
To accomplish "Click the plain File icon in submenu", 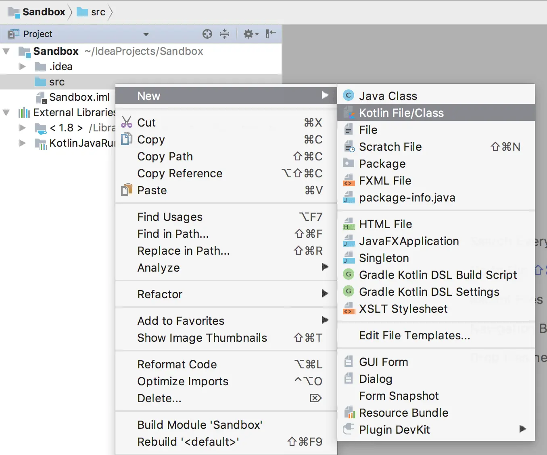I will pos(349,129).
